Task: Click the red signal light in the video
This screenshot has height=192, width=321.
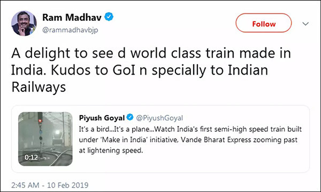Action: tap(40, 121)
